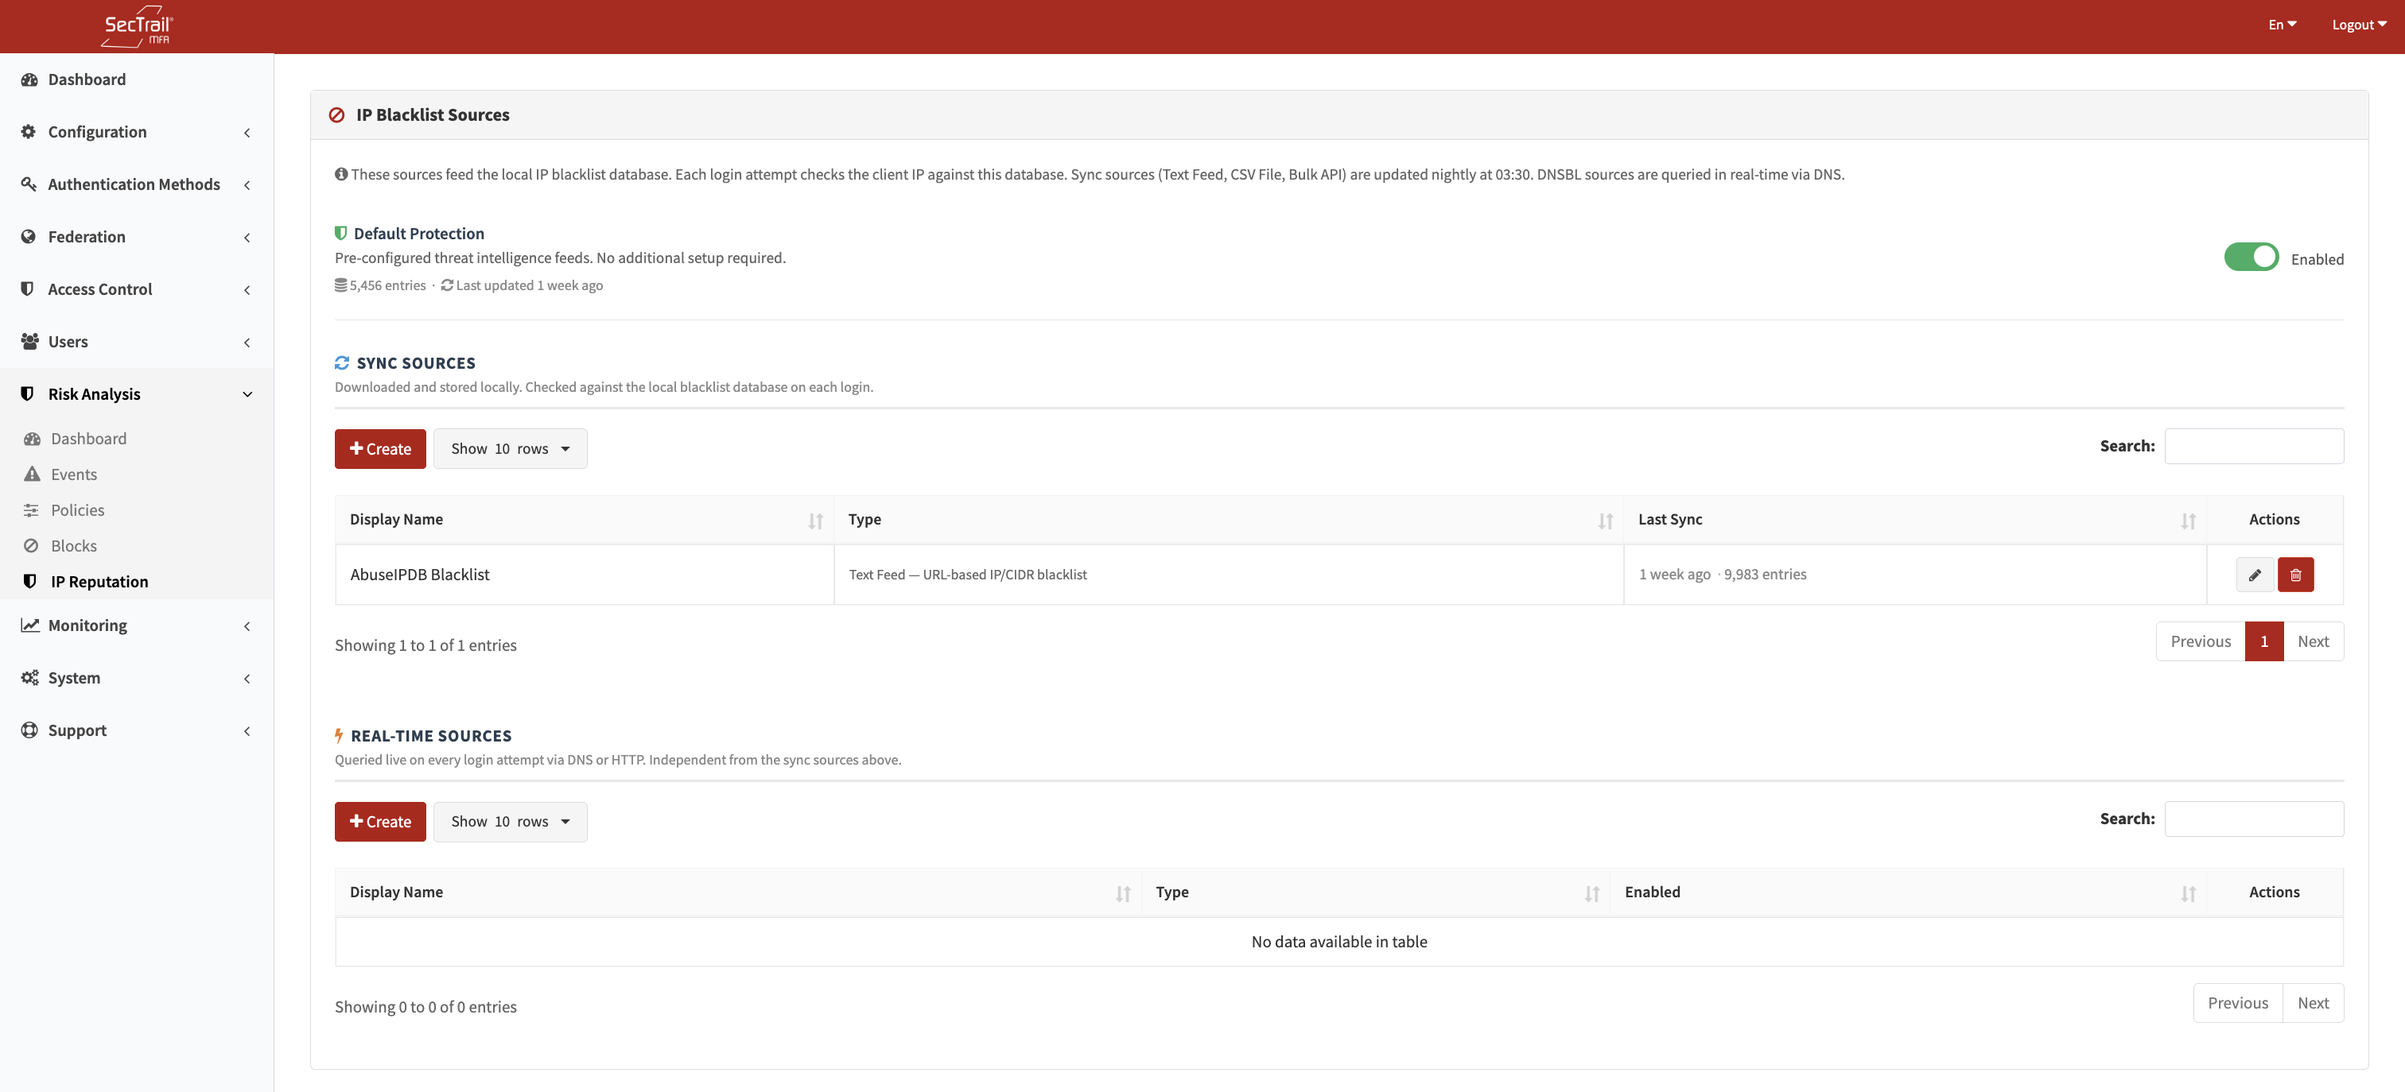The width and height of the screenshot is (2405, 1092).
Task: Select the Access Control shield icon
Action: click(28, 288)
